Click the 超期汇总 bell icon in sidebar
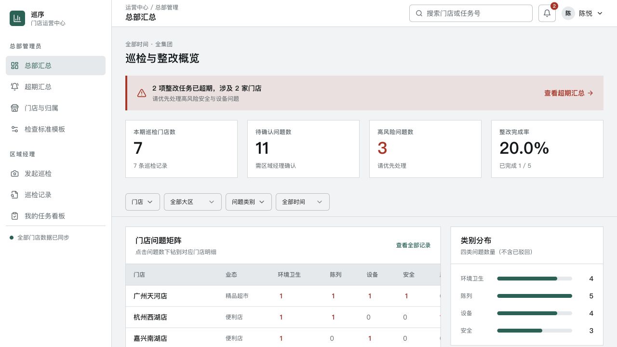617x347 pixels. tap(14, 87)
